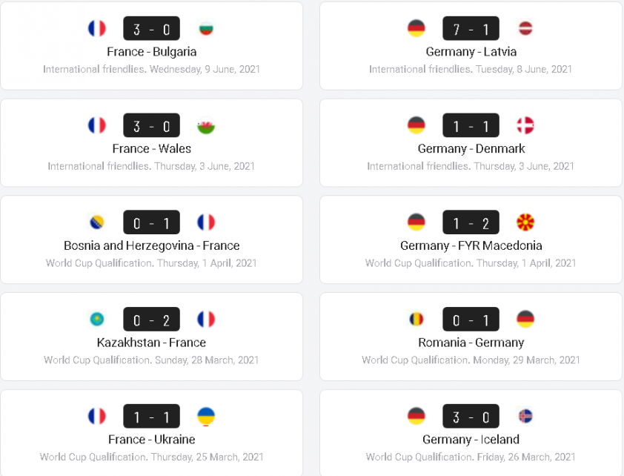Click the Bulgaria flag icon
The image size is (624, 476).
coord(206,29)
